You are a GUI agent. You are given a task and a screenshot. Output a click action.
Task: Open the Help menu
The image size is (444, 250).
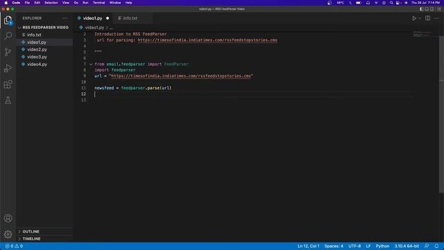[x=128, y=3]
